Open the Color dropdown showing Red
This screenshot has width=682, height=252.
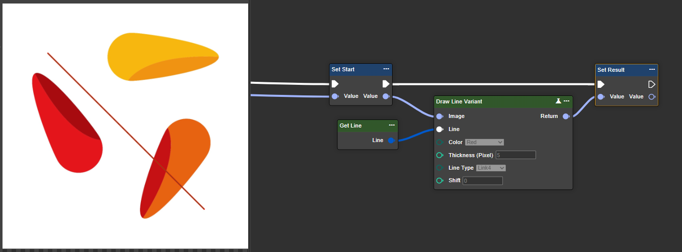tap(484, 143)
